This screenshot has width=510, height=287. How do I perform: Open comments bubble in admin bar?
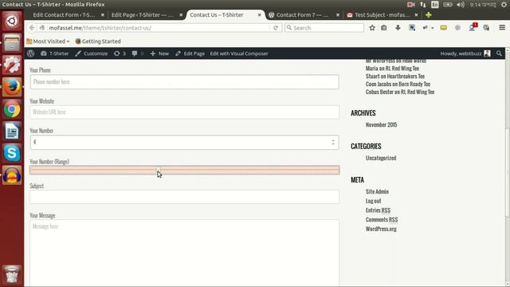[138, 53]
